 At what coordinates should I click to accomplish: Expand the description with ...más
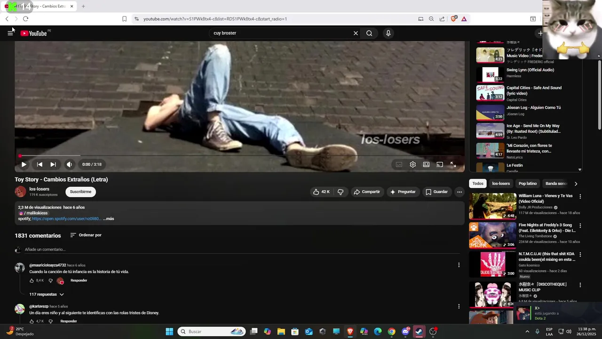pos(109,218)
